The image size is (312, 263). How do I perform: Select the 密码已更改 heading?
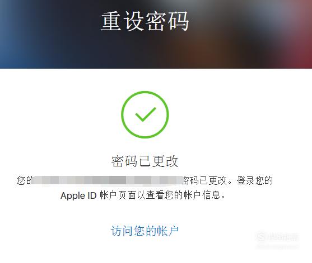(145, 161)
